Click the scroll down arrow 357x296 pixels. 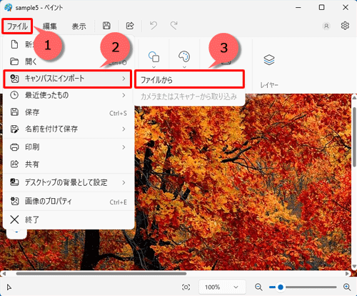pyautogui.click(x=354, y=266)
